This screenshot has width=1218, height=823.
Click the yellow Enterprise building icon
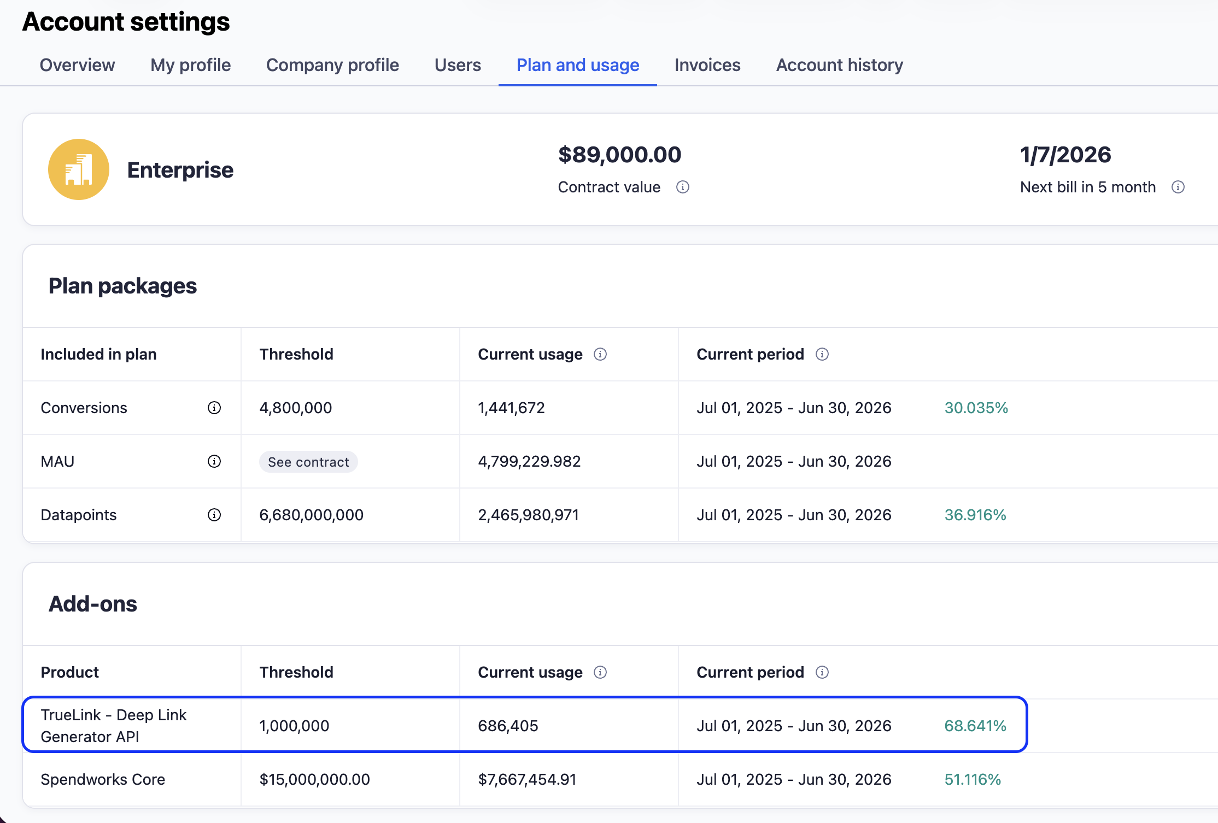click(x=79, y=169)
